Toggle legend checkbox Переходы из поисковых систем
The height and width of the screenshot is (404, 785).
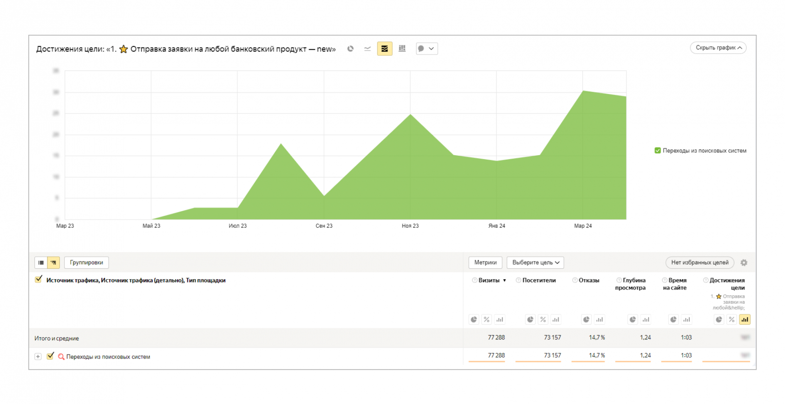[657, 150]
